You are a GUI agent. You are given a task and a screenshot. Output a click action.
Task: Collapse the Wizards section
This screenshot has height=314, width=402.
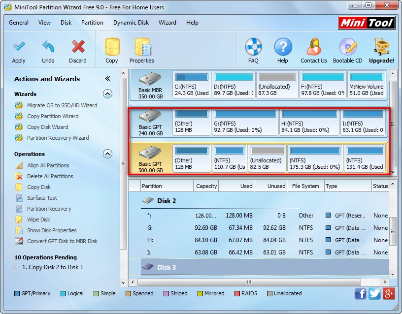tap(107, 94)
